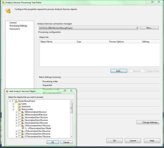This screenshot has height=148, width=164.
Task: Click the Cubes folder icon
Action: coord(19,104)
